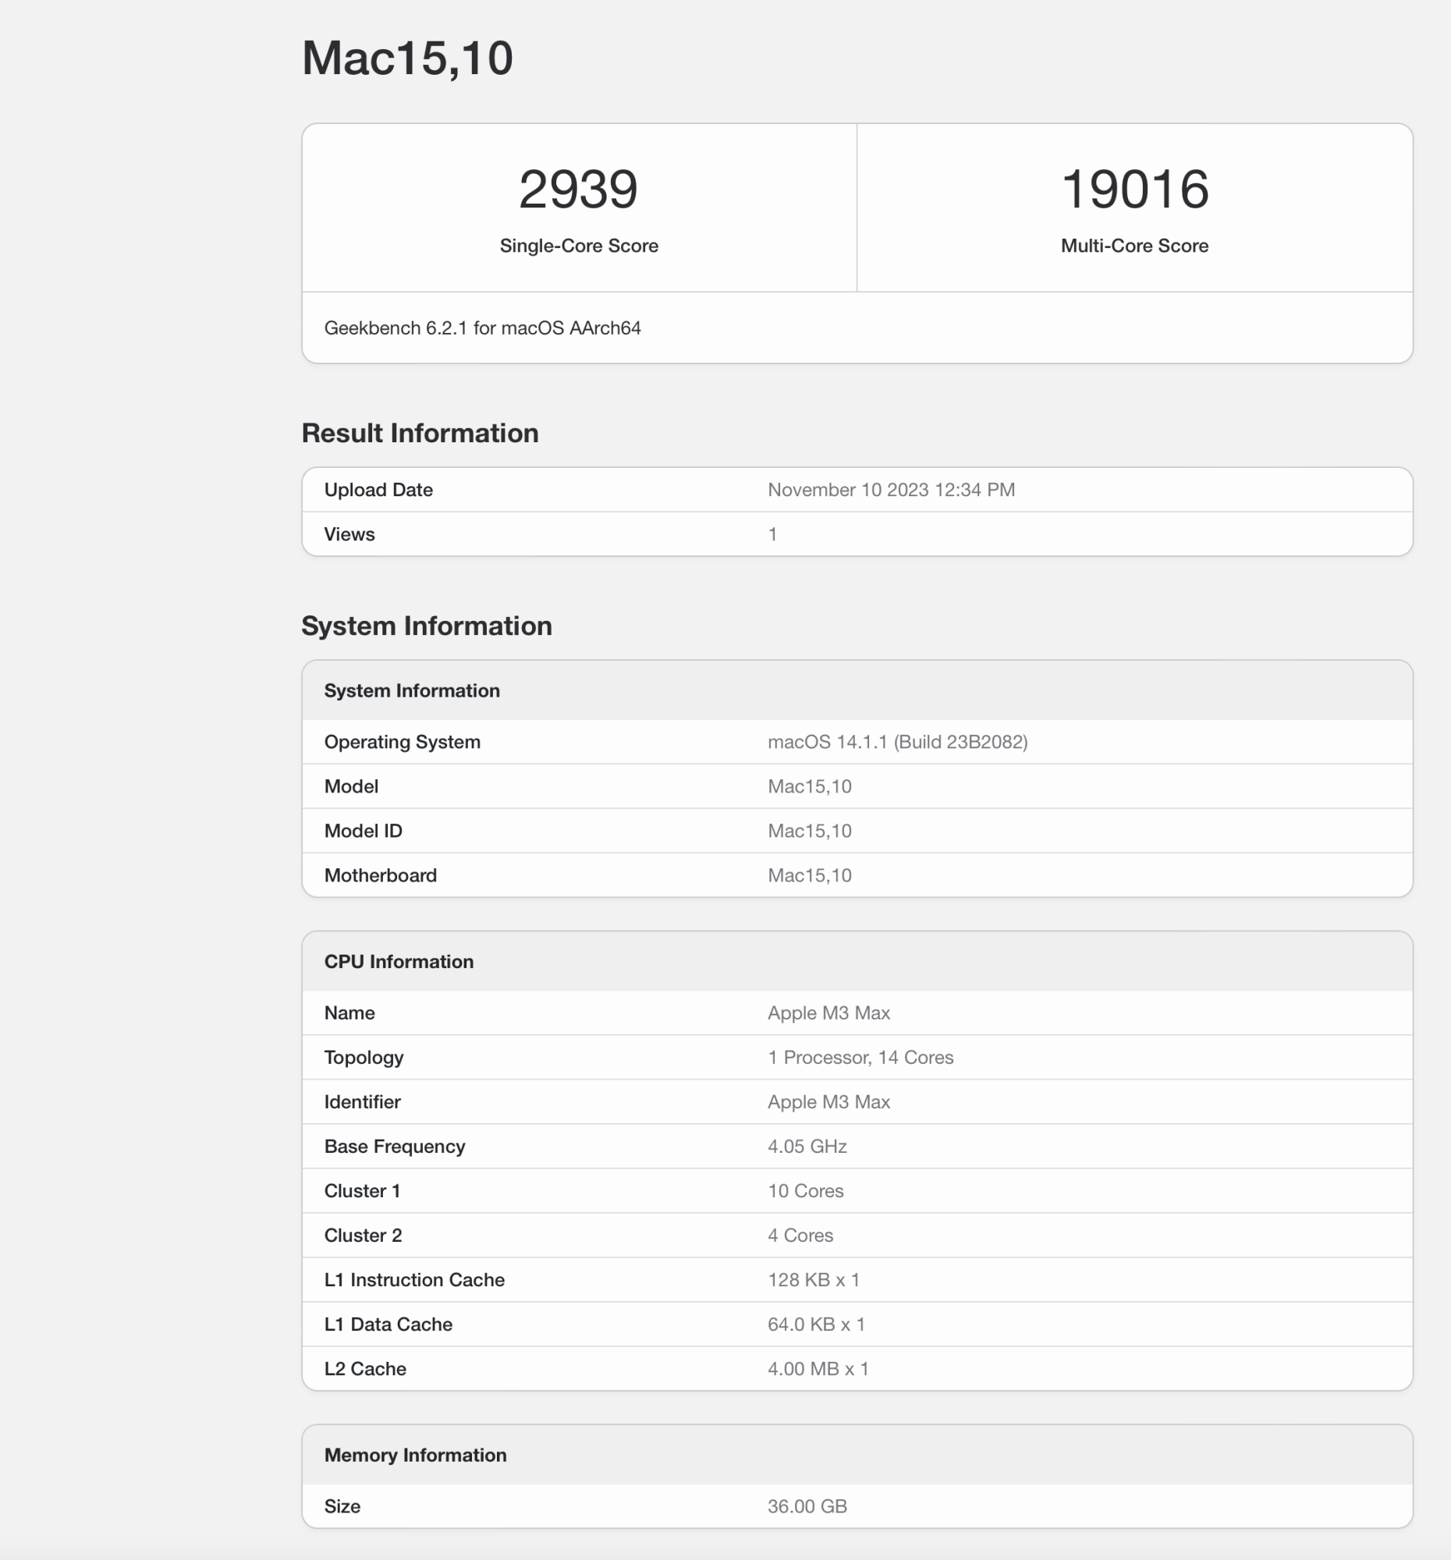
Task: Select the "10 Cores" value
Action: pos(806,1191)
